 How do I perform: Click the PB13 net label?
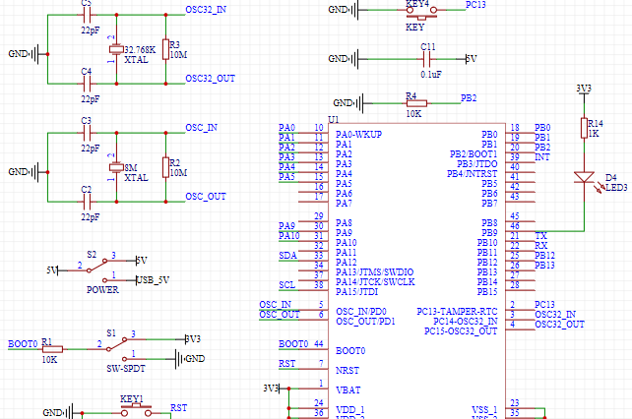click(x=544, y=266)
